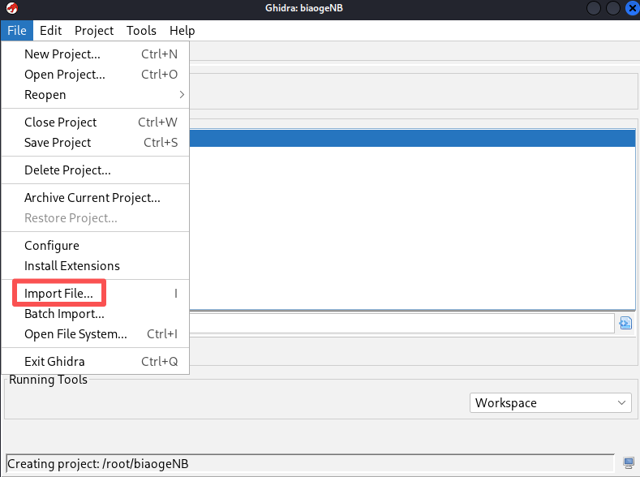
Task: Open the File menu
Action: pos(17,31)
